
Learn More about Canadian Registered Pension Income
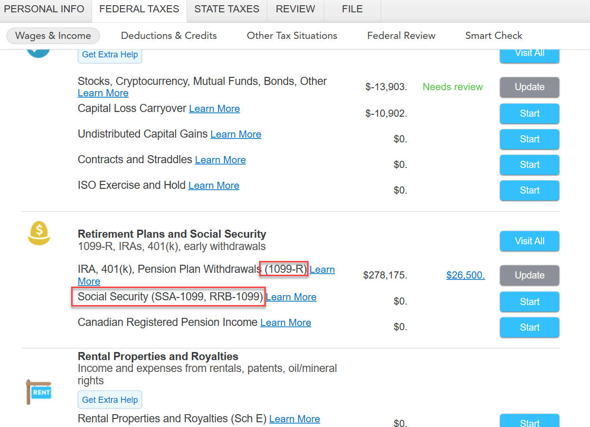(286, 323)
